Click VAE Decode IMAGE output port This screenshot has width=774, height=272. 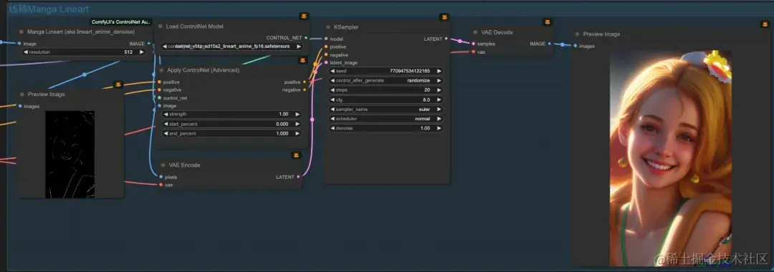[x=549, y=44]
